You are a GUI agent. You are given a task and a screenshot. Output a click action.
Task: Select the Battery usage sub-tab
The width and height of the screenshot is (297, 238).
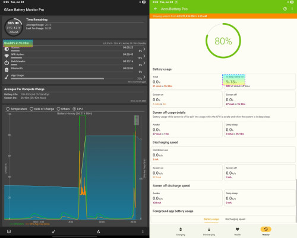[x=211, y=219]
